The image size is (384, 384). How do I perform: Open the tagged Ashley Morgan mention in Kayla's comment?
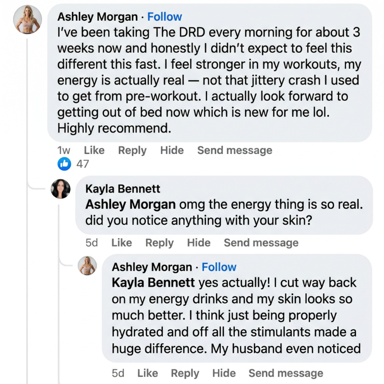click(x=130, y=204)
